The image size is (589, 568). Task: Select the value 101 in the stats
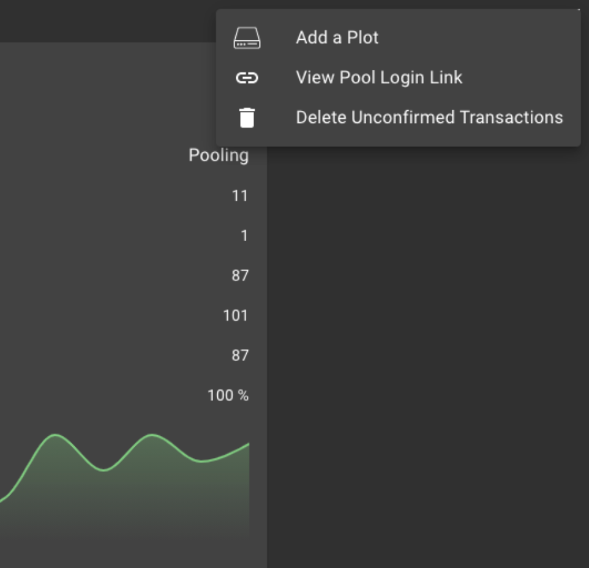tap(238, 316)
